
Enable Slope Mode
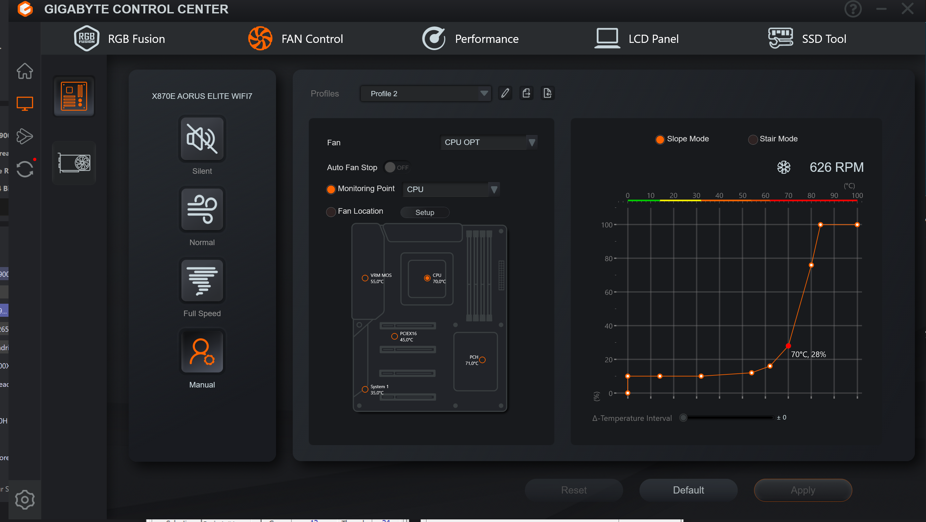pos(660,139)
